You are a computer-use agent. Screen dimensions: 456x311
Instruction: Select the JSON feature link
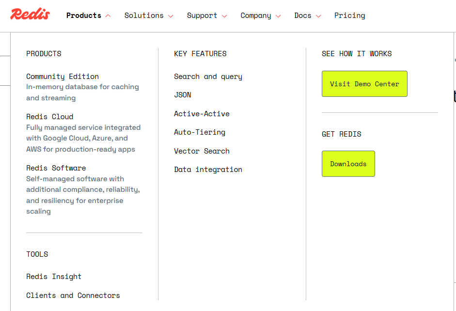click(182, 95)
